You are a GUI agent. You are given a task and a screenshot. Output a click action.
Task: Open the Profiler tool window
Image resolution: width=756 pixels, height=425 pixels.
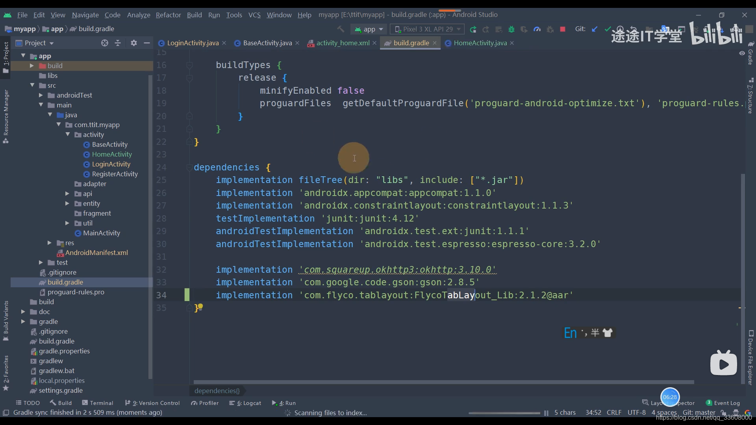click(x=205, y=403)
